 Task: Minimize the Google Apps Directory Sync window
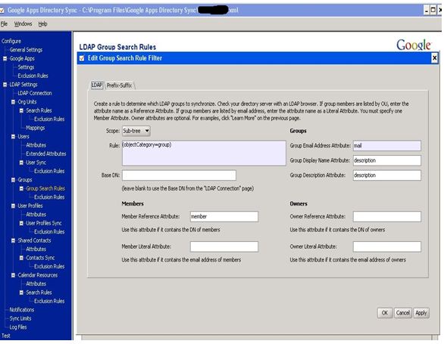pyautogui.click(x=427, y=11)
